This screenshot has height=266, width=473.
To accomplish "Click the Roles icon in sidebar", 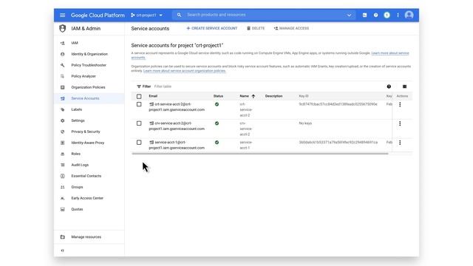I will [62, 154].
